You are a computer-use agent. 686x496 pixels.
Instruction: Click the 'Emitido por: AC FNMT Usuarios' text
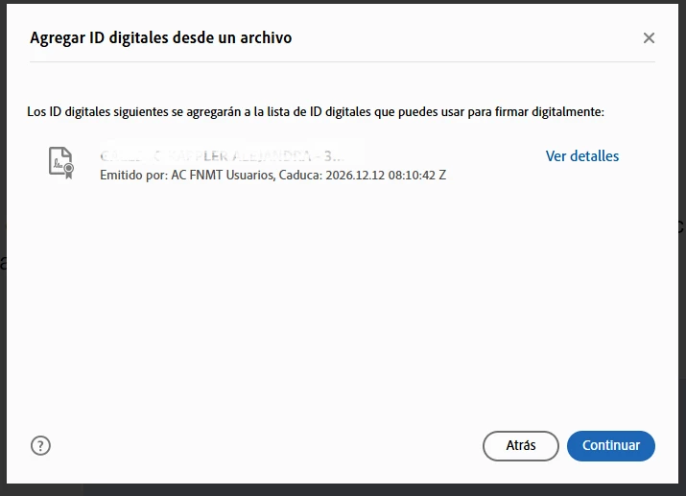187,175
